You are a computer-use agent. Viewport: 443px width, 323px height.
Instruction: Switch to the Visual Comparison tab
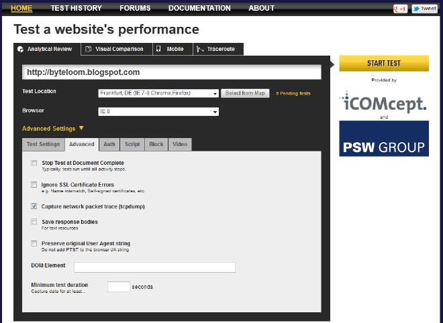(117, 49)
